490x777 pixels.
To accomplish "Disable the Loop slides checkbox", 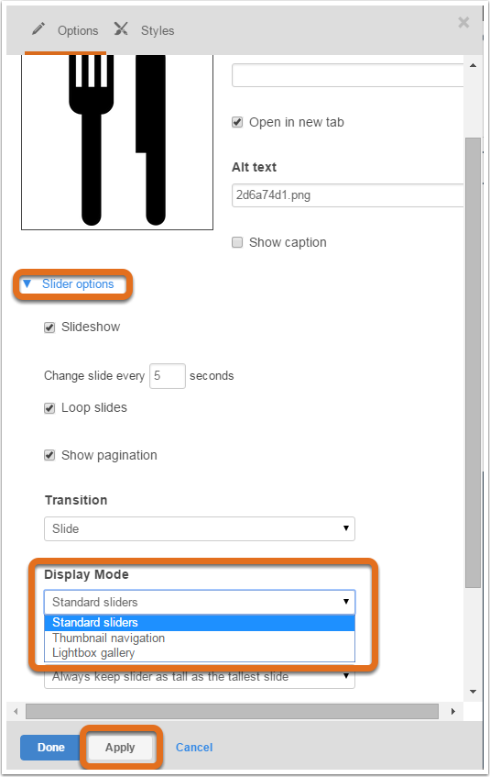I will [49, 408].
